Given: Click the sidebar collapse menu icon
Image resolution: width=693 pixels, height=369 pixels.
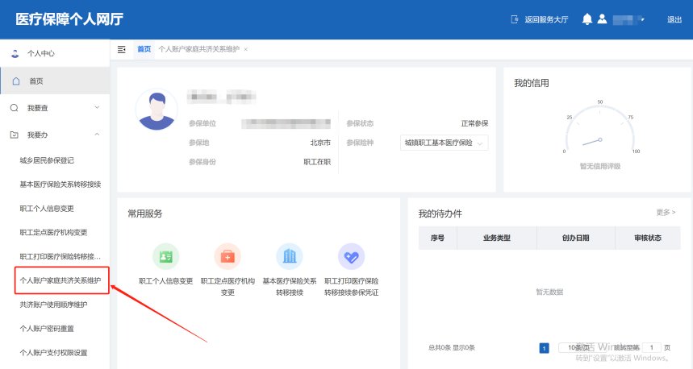Looking at the screenshot, I should (122, 49).
